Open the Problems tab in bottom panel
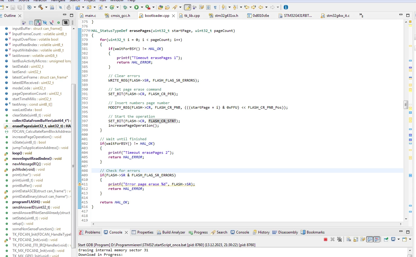 (90, 232)
